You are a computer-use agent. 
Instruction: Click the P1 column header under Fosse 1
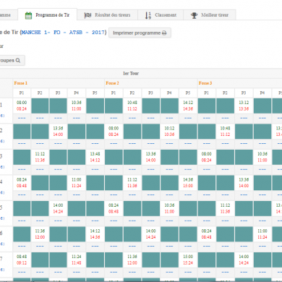pos(22,93)
